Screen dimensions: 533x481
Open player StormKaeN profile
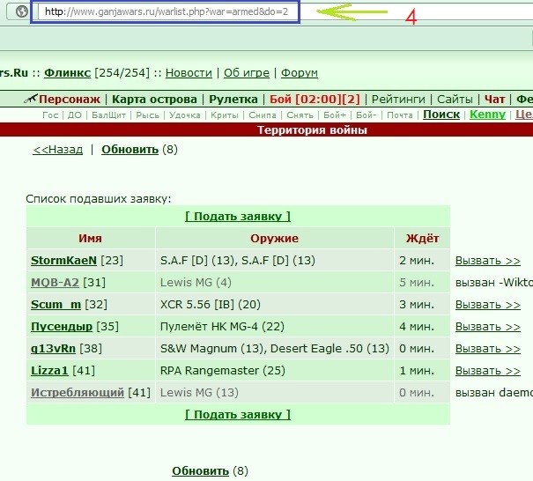coord(64,261)
